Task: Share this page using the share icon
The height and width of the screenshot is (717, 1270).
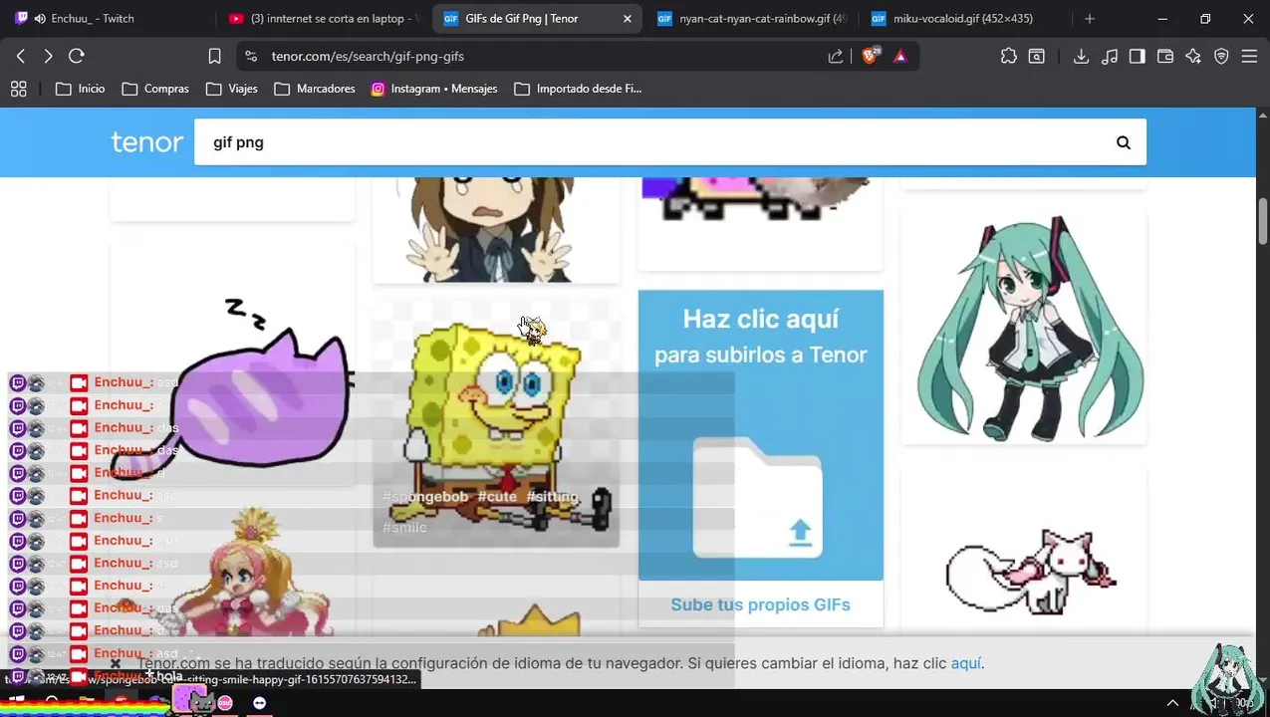Action: [x=836, y=57]
